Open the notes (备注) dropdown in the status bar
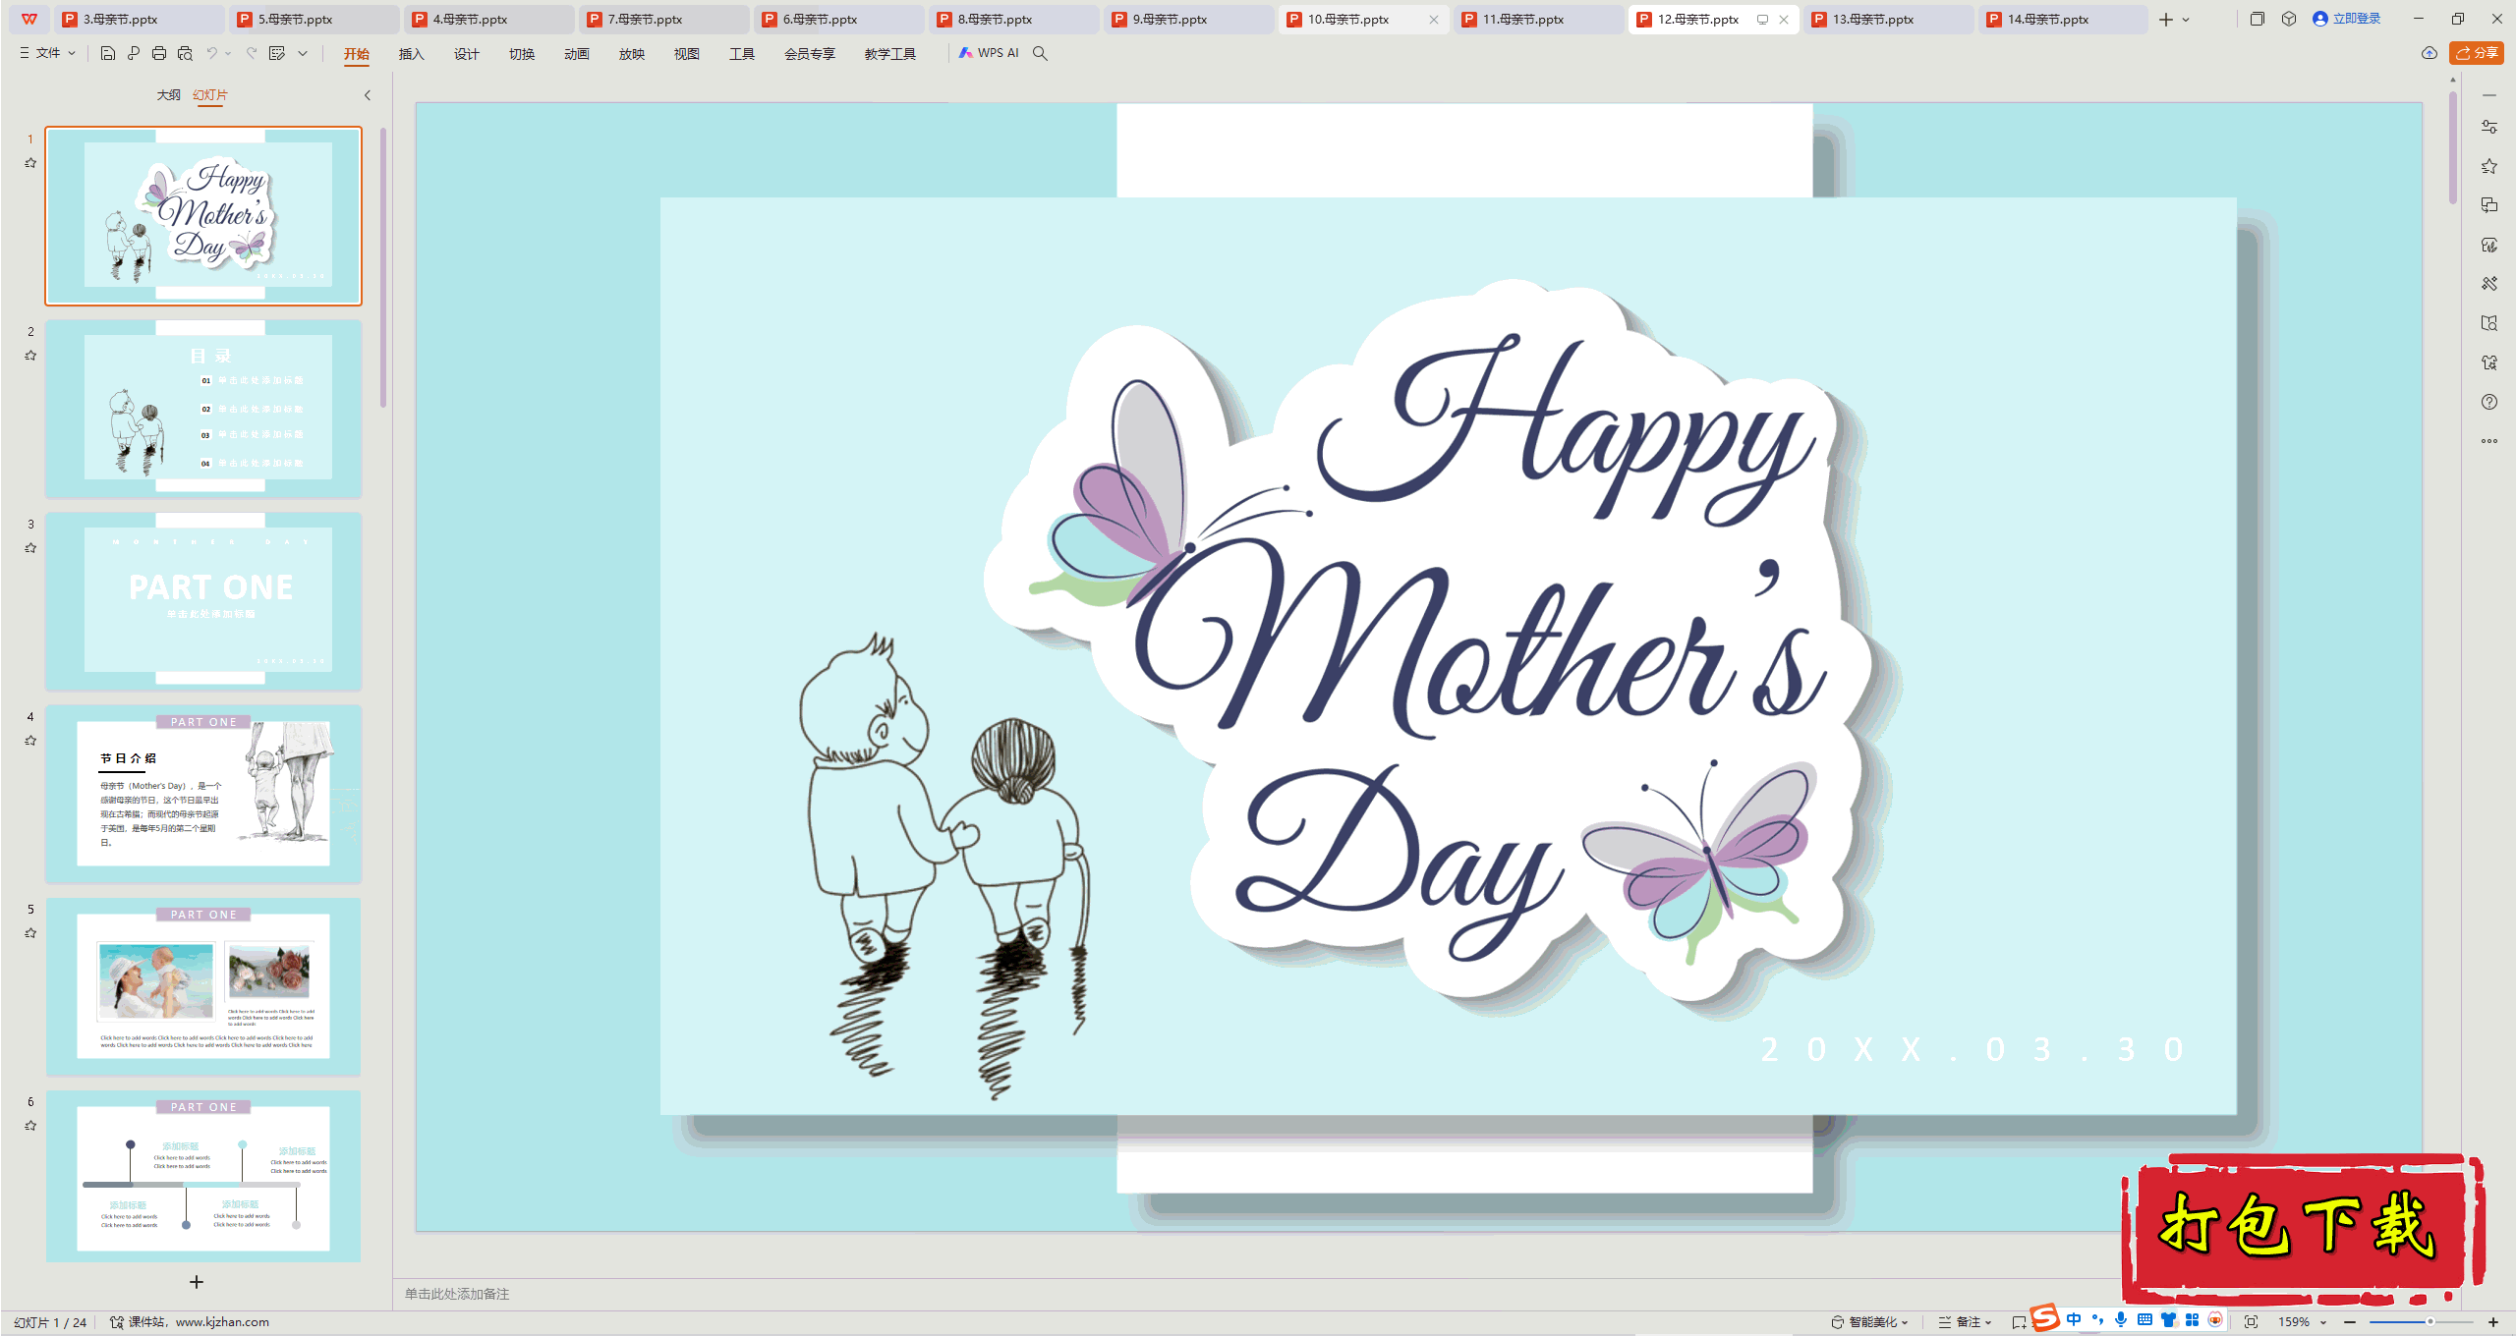2516x1336 pixels. [x=1966, y=1322]
